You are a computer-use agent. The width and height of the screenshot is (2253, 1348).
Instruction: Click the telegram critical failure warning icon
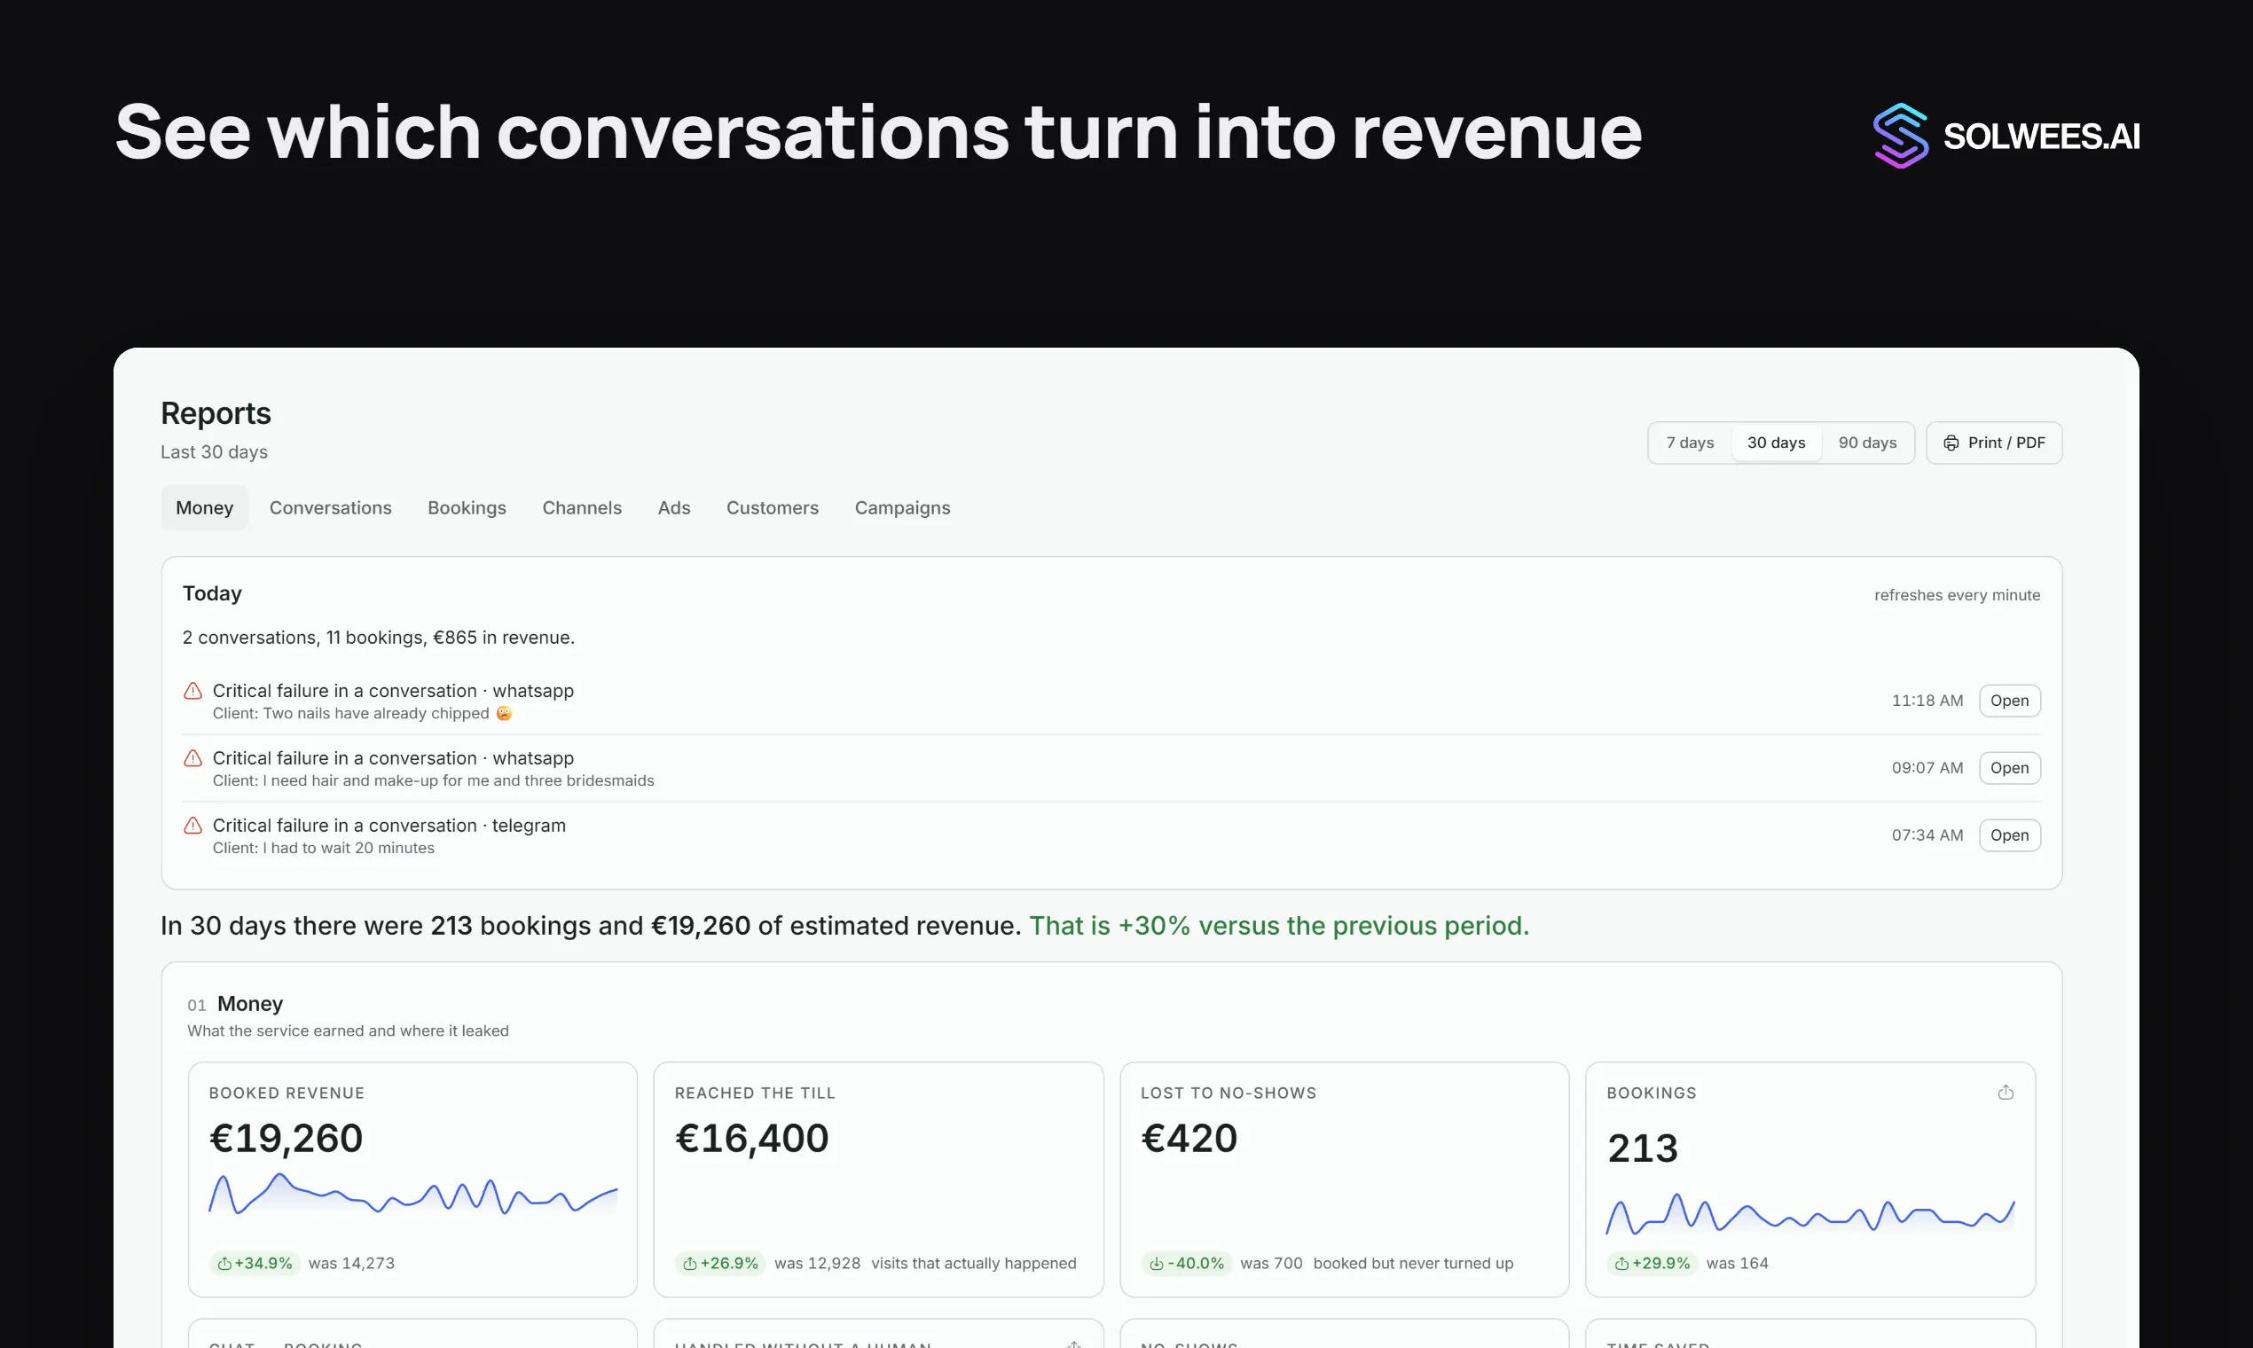192,826
